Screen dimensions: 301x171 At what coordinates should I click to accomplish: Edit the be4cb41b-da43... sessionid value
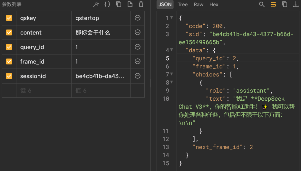[x=101, y=76]
